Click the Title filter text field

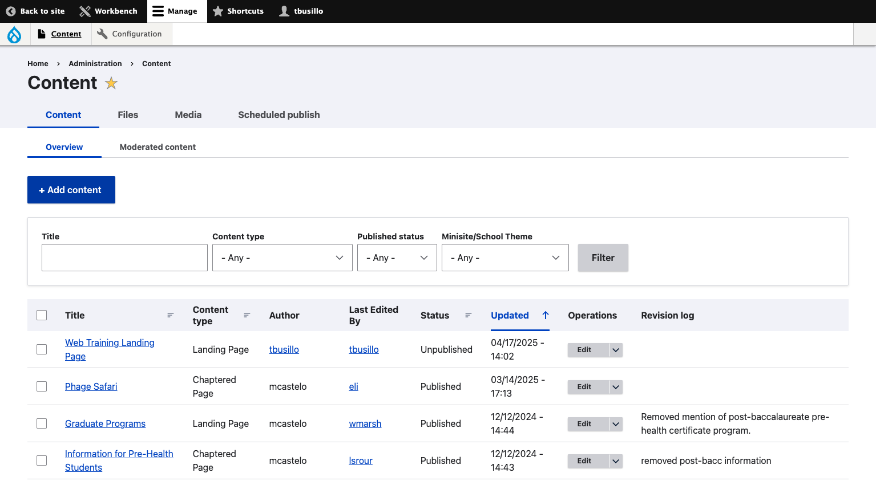coord(124,258)
